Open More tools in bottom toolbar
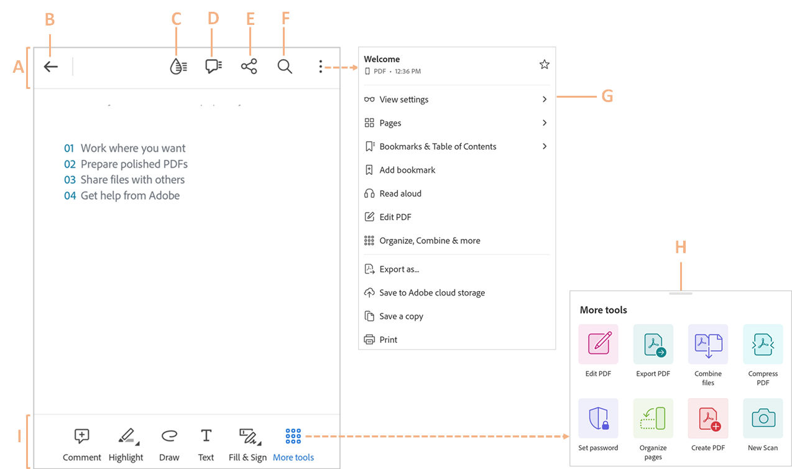This screenshot has height=469, width=792. (293, 443)
